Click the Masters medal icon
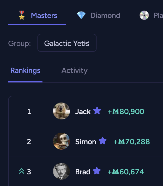The width and height of the screenshot is (163, 186). [22, 15]
